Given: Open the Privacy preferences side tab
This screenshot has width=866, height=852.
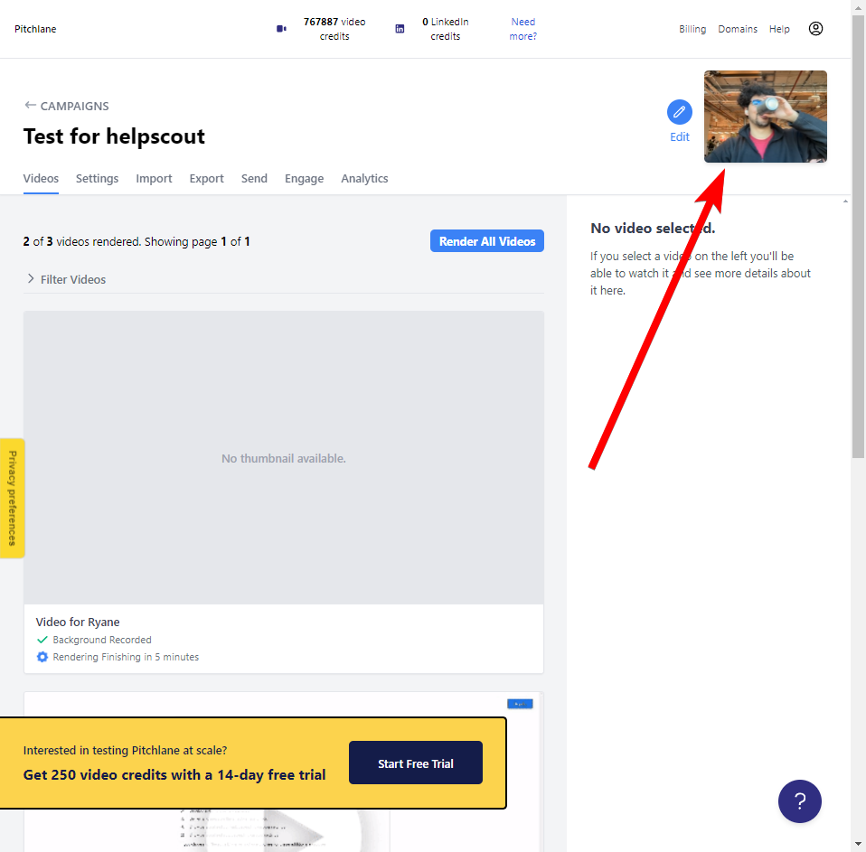Looking at the screenshot, I should 12,498.
